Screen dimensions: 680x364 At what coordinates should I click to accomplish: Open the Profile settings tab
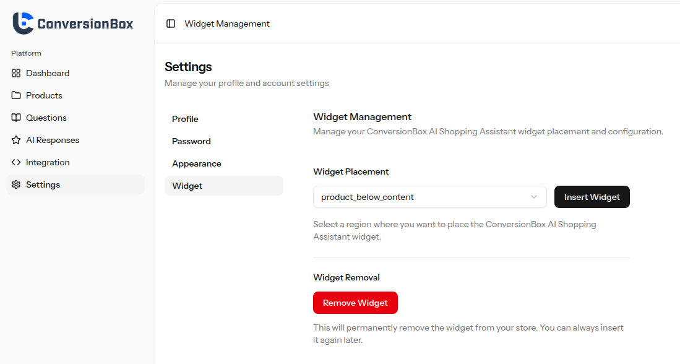pos(185,119)
